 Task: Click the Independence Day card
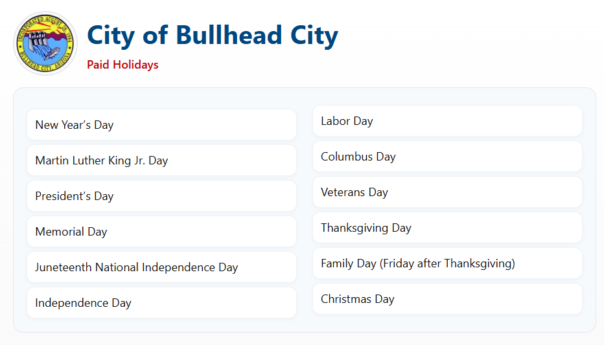(162, 303)
